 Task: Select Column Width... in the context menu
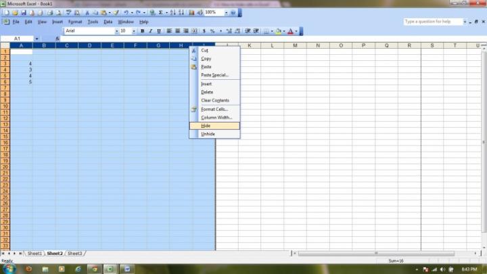pos(216,118)
